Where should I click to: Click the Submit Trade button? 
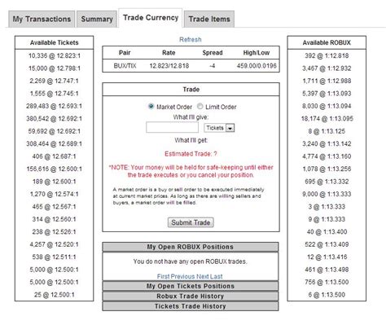[191, 222]
